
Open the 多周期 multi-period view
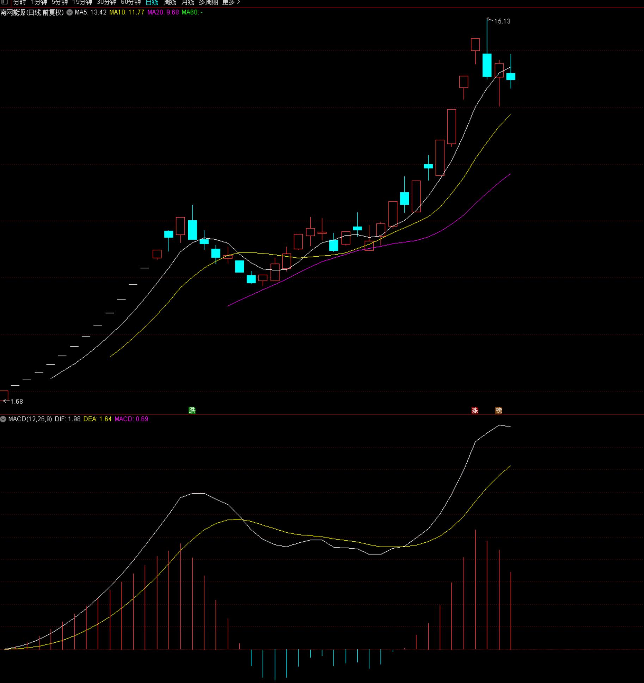click(x=208, y=2)
